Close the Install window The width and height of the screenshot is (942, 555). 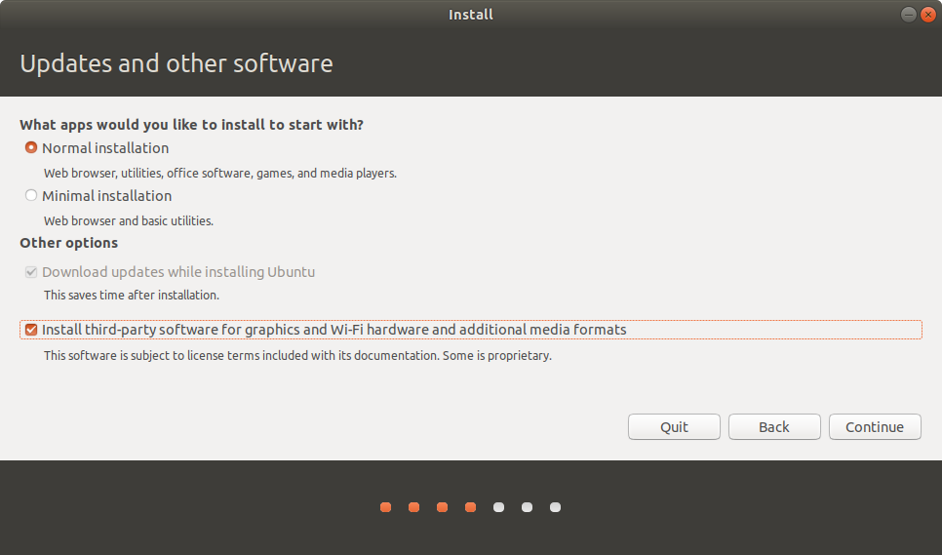click(x=928, y=15)
